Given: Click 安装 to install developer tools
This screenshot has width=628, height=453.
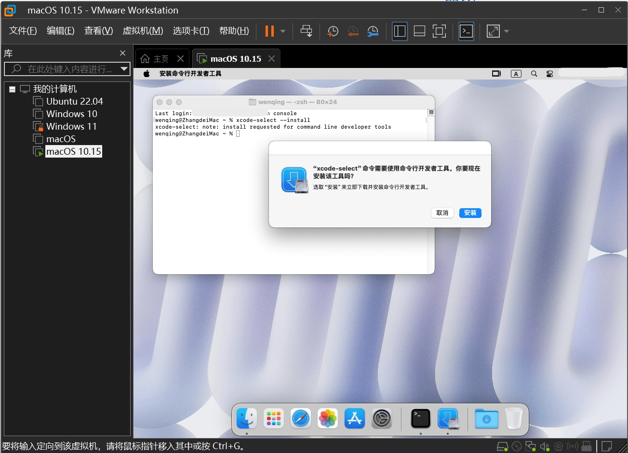Looking at the screenshot, I should click(470, 213).
